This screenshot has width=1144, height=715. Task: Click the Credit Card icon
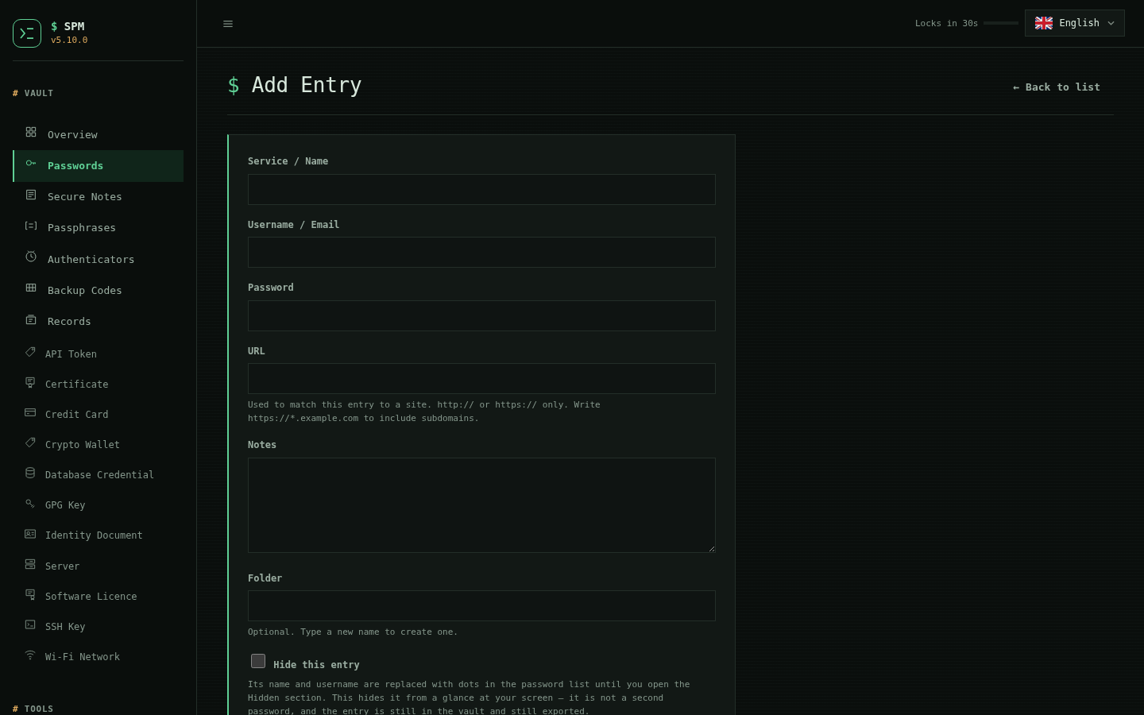[x=30, y=412]
